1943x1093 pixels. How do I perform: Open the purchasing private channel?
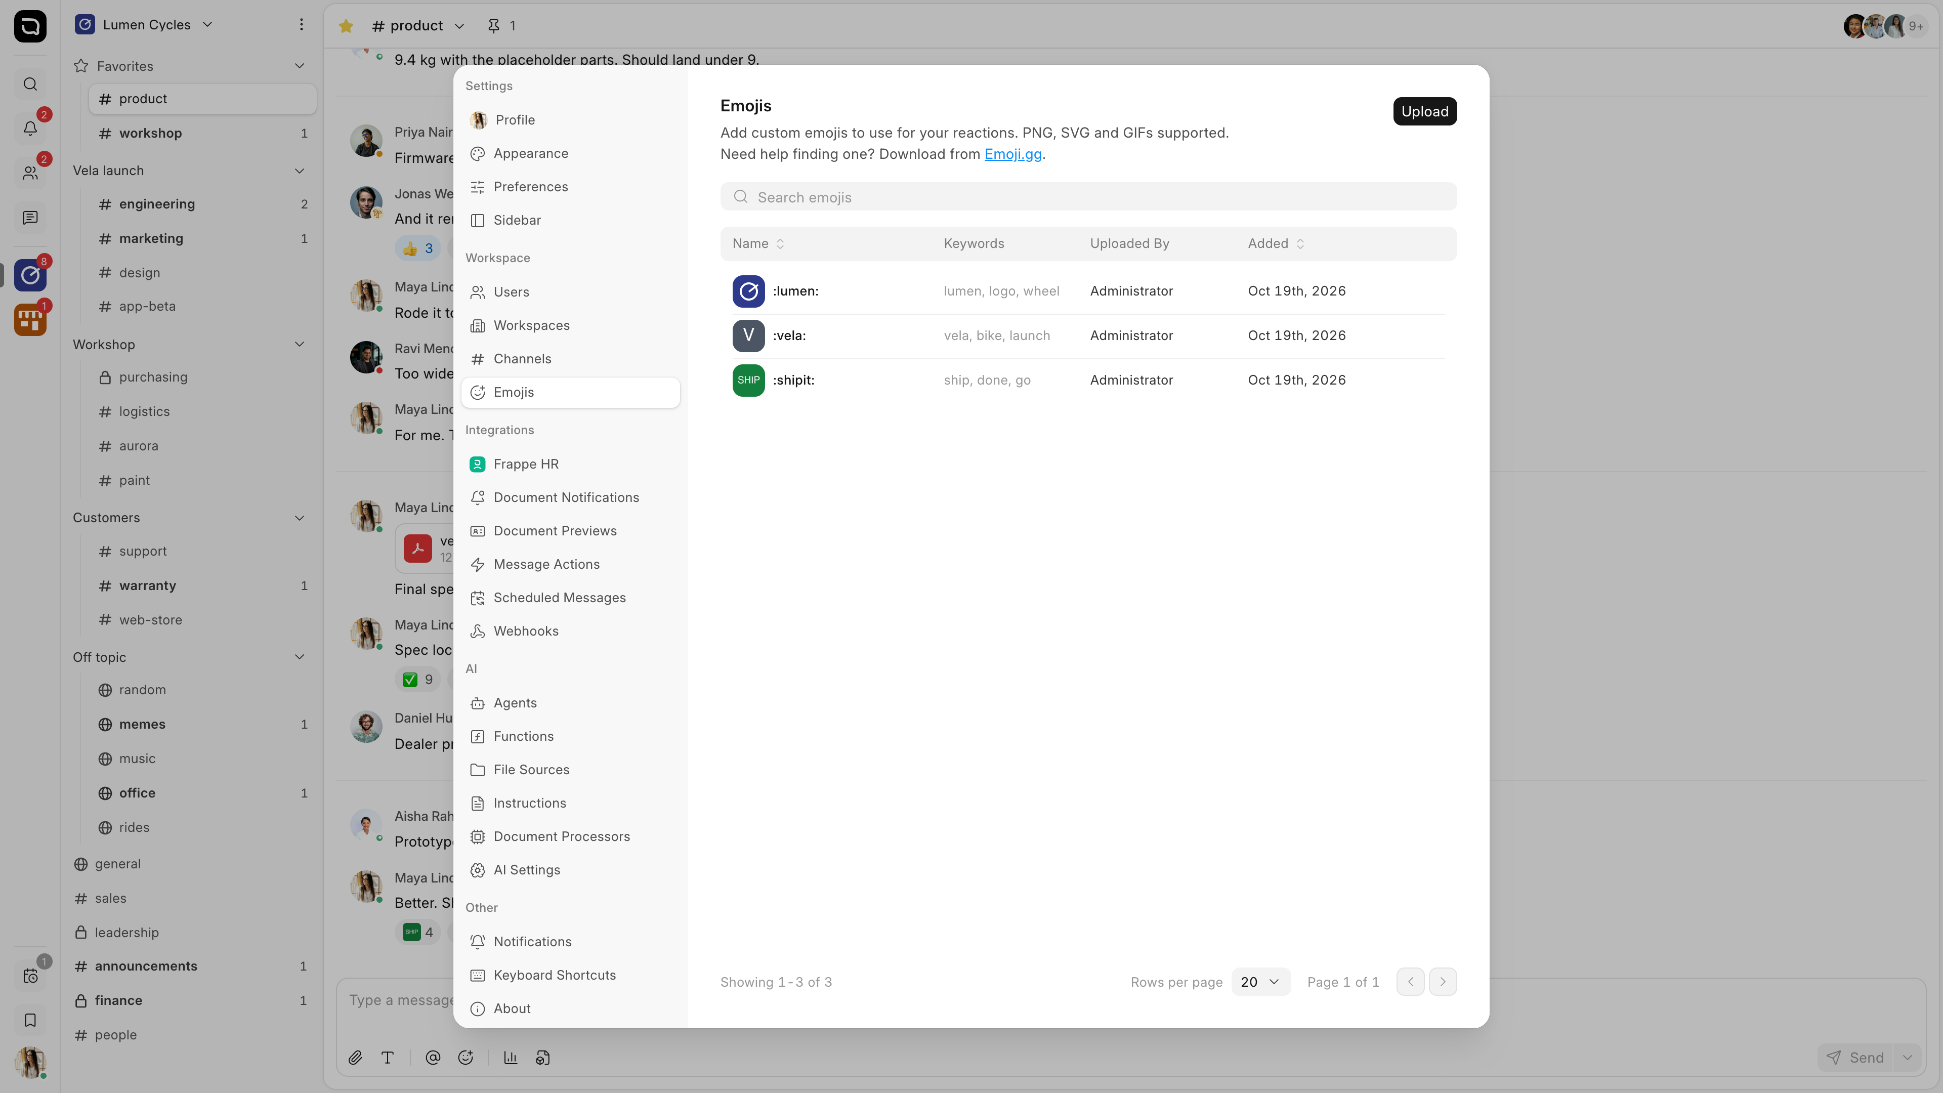(x=202, y=377)
